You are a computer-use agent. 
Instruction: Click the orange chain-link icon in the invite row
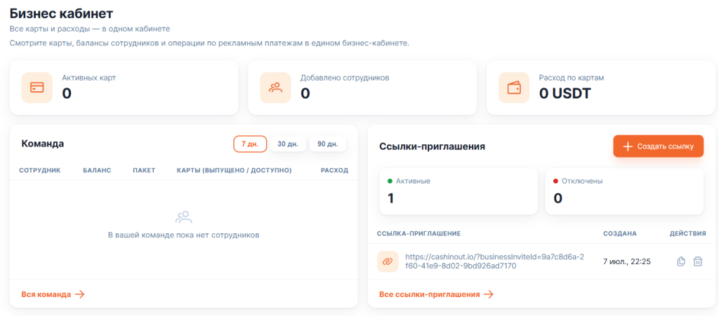click(388, 261)
